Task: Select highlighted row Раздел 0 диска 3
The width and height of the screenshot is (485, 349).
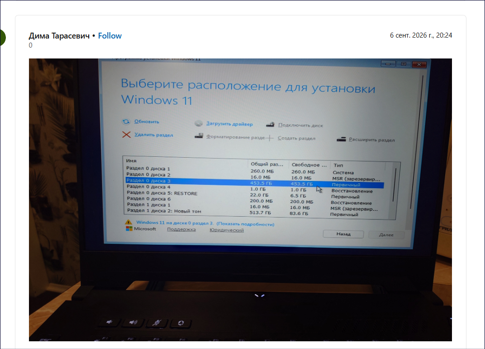Action: click(255, 183)
